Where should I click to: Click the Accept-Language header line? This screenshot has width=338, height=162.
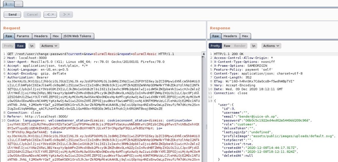coord(38,70)
